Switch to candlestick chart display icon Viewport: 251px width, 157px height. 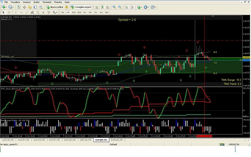[102, 7]
